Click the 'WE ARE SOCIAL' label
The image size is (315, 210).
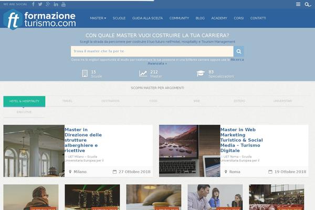point(15,4)
